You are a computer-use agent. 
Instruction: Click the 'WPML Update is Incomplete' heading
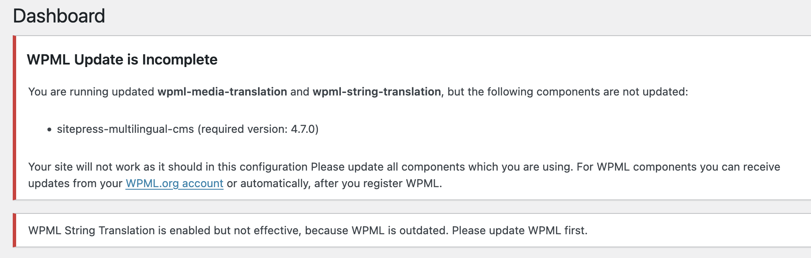click(x=122, y=59)
